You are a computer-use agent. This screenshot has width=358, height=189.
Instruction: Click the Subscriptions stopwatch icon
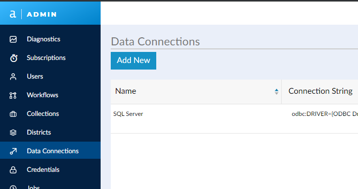[x=14, y=58]
